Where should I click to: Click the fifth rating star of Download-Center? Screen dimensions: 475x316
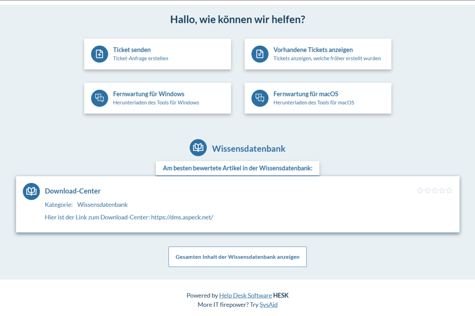(449, 190)
